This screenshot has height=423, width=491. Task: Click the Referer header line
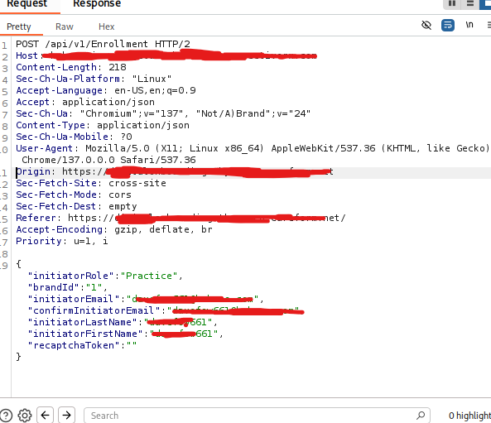[181, 218]
